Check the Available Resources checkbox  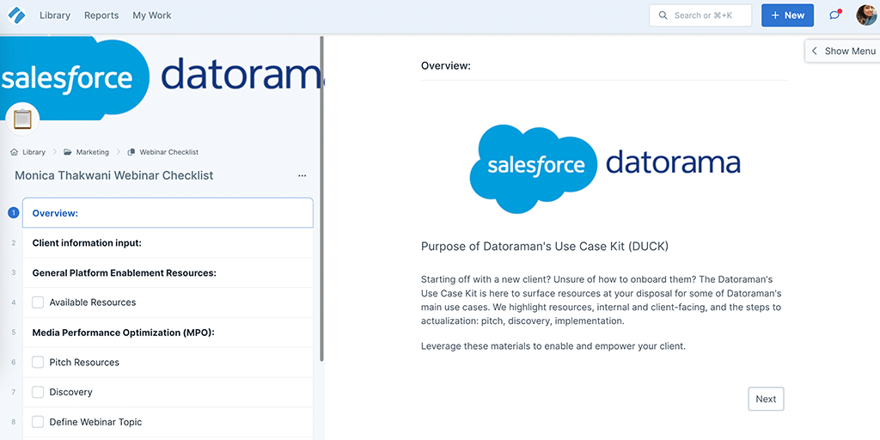[x=38, y=302]
